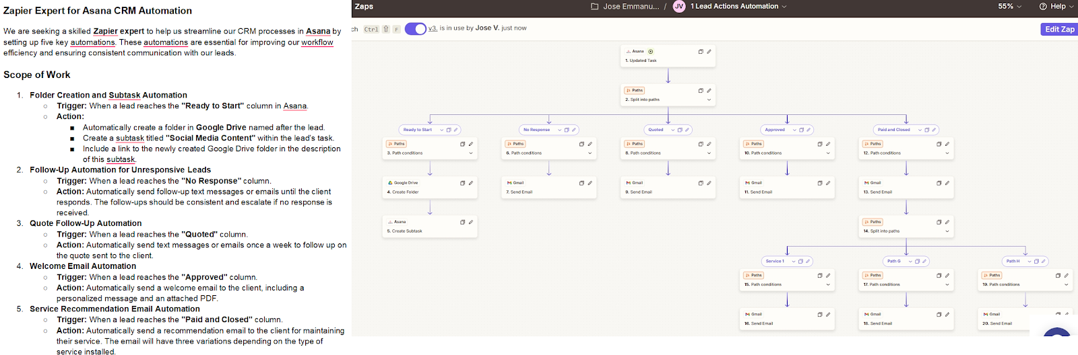Click the copy icon on step 8 Paths card
The image size is (1078, 355).
701,144
